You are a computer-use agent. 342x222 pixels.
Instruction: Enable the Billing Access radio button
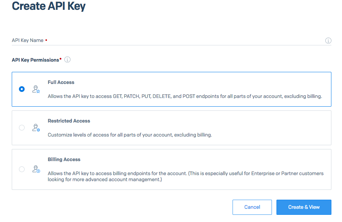click(x=22, y=169)
